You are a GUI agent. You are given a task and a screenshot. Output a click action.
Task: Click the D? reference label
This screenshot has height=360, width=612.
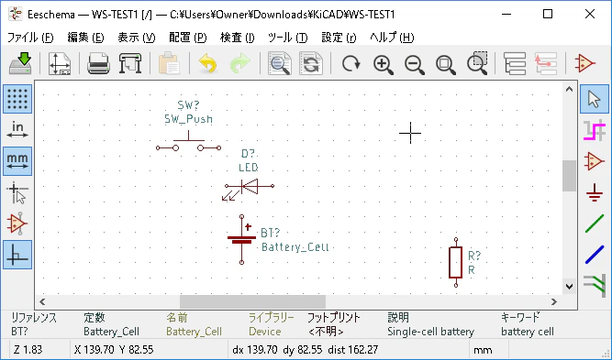tap(248, 154)
